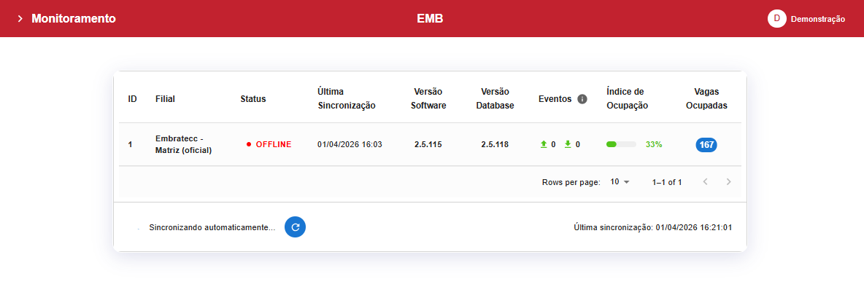The image size is (864, 287).
Task: Click the Sincronizando automaticamente text
Action: pos(212,227)
